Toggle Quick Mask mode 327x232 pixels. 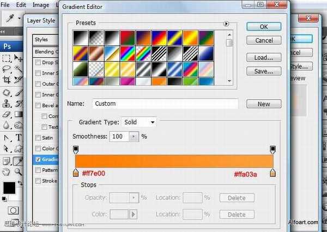(x=13, y=210)
